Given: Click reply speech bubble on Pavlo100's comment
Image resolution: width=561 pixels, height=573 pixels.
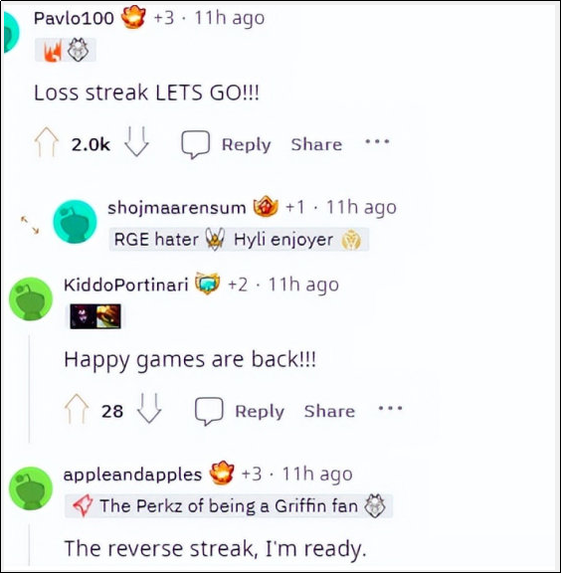Looking at the screenshot, I should pos(196,144).
